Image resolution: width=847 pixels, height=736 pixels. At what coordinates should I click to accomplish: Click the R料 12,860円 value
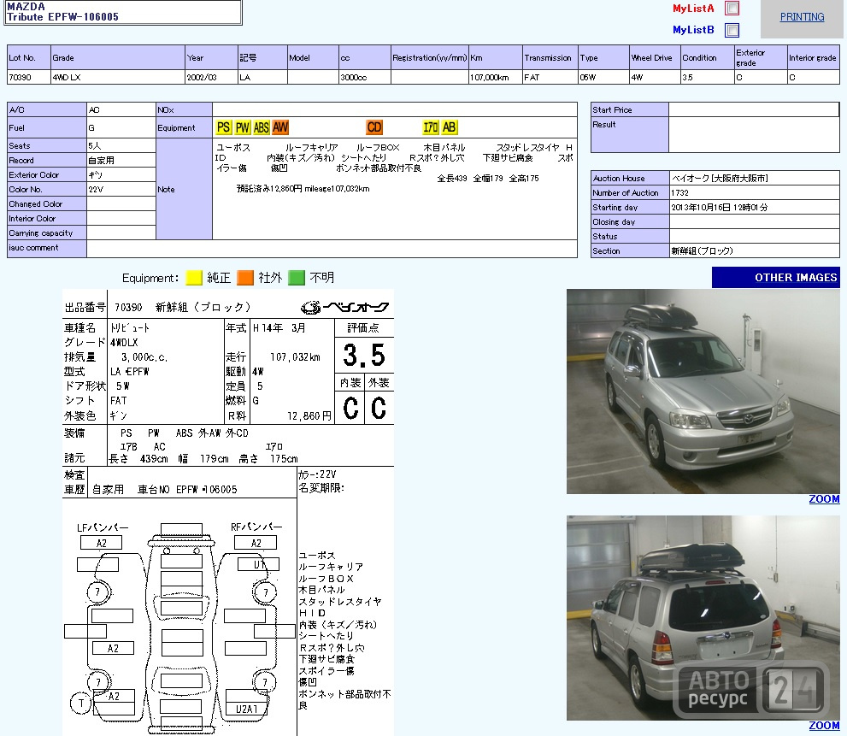pyautogui.click(x=309, y=416)
